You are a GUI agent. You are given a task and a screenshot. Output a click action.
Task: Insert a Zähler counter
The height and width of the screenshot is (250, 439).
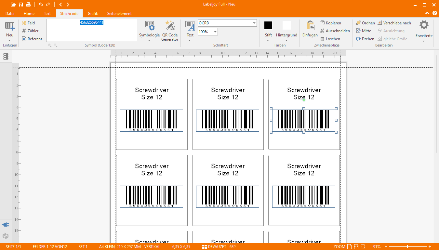tap(30, 31)
